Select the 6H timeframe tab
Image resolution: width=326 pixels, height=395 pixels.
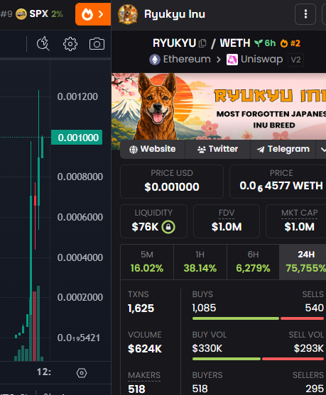(x=253, y=262)
